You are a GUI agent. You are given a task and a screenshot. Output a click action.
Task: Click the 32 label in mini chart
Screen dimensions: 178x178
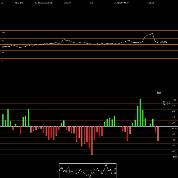[115, 173]
